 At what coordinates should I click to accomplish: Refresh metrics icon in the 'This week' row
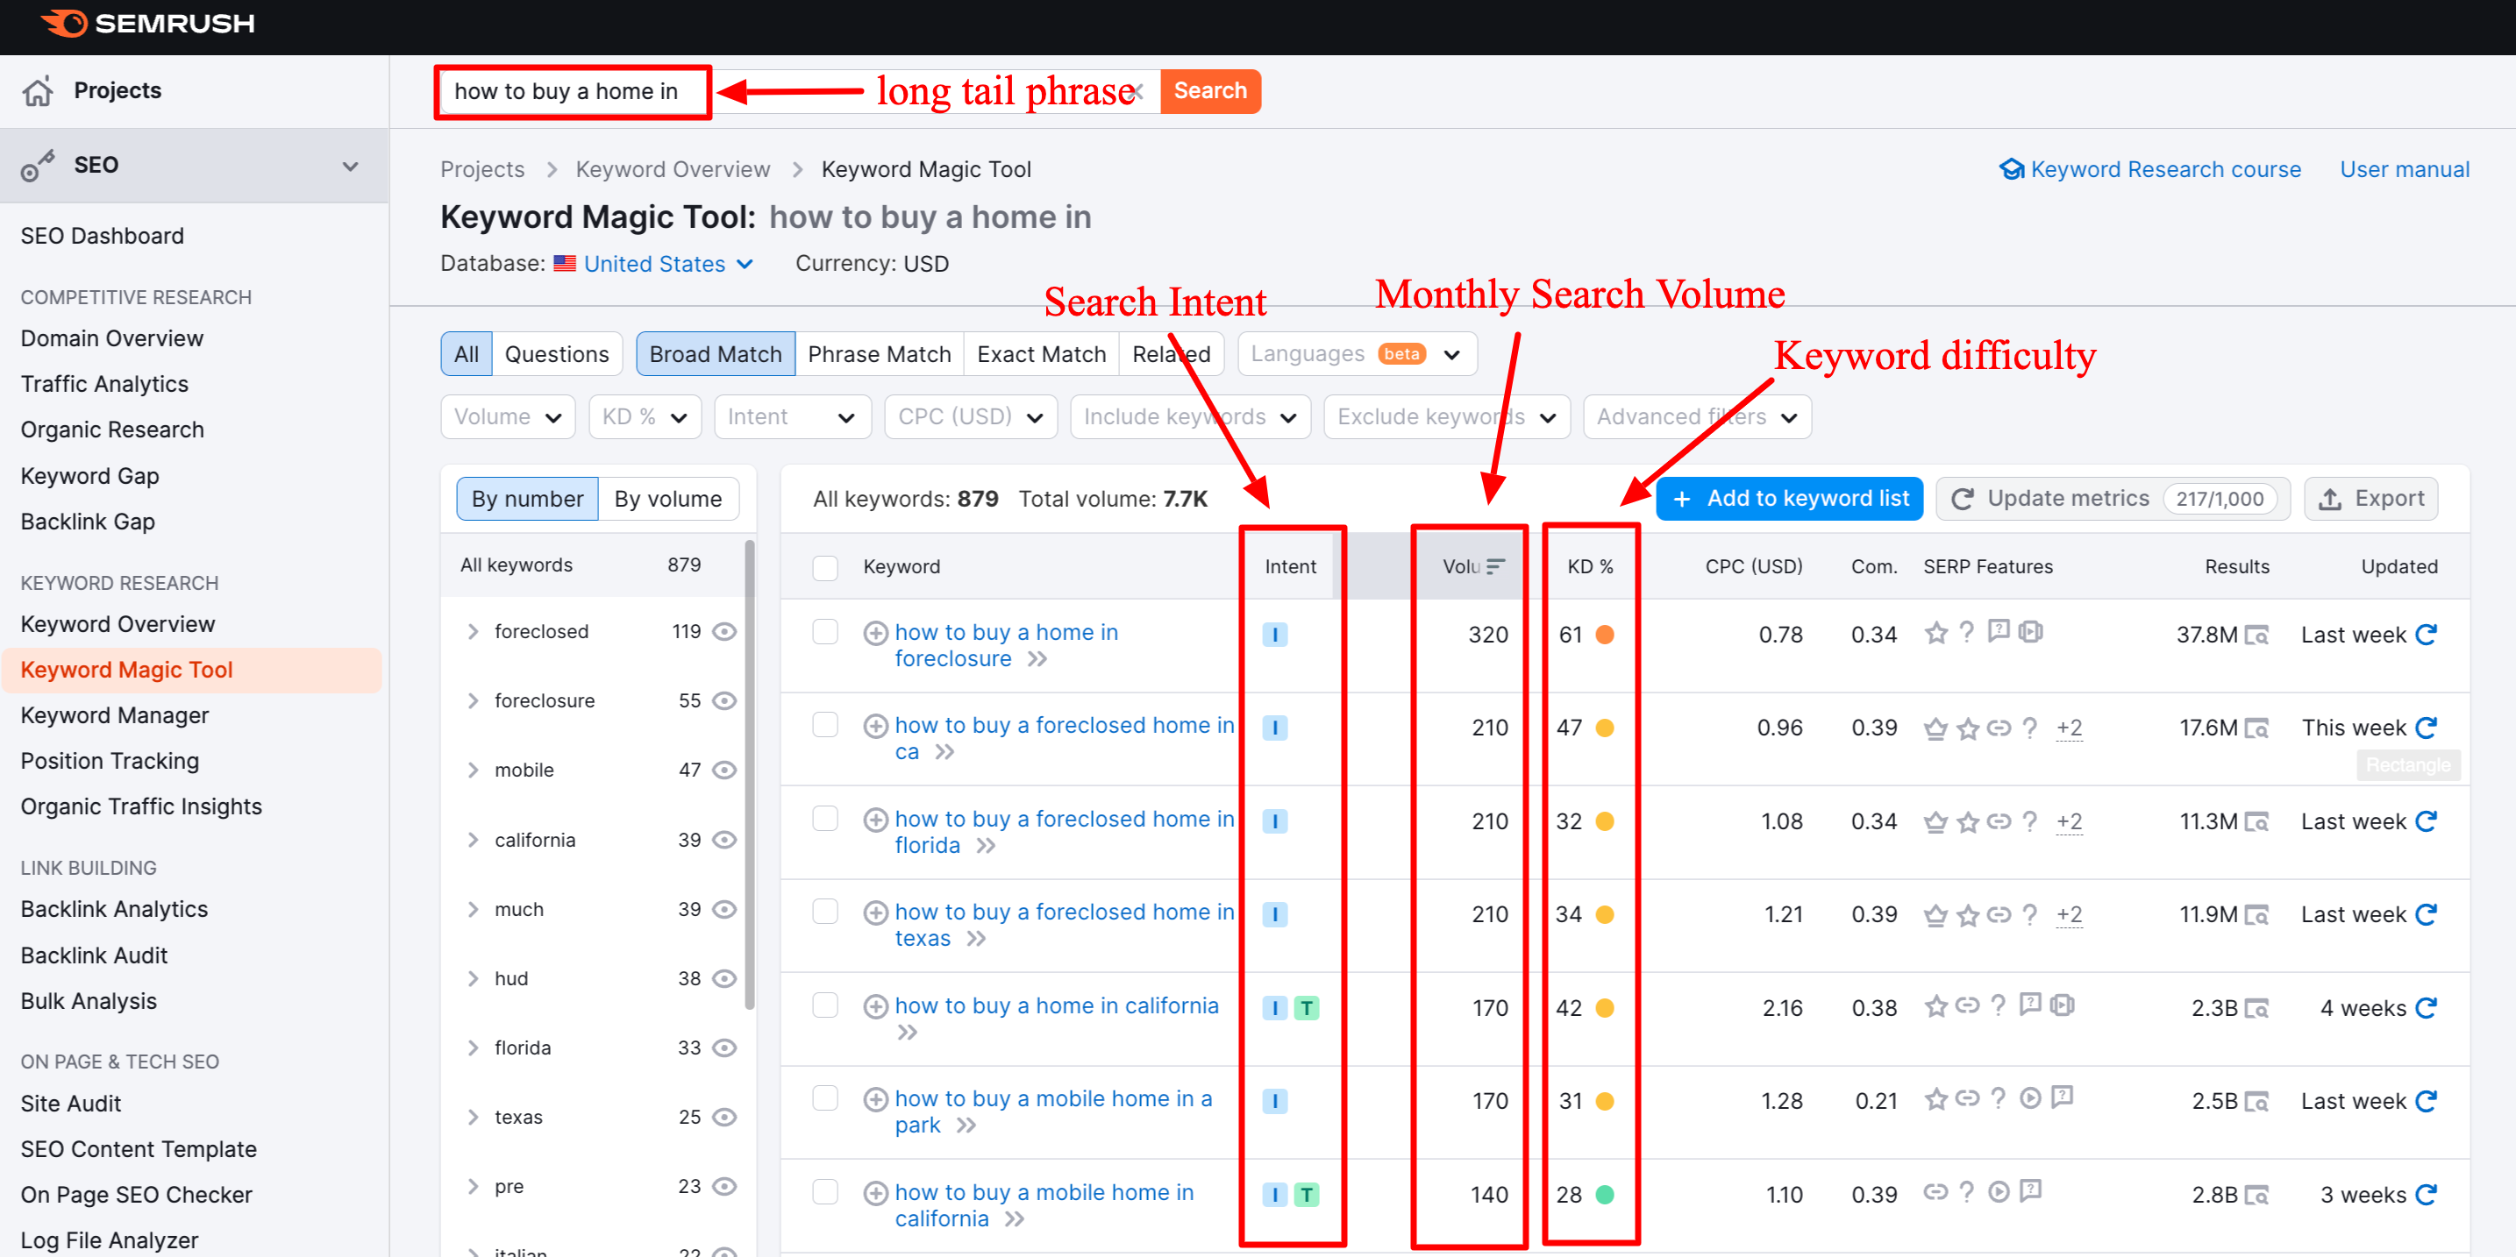click(2427, 728)
